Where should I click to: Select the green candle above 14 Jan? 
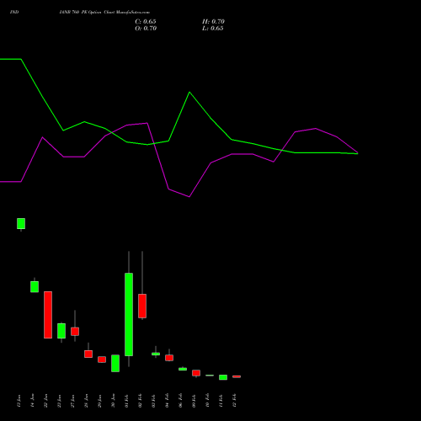(35, 287)
